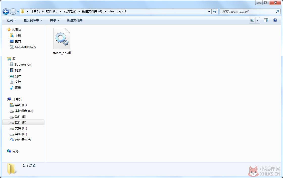
Task: Open 系统 (C:) drive
Action: [21, 105]
